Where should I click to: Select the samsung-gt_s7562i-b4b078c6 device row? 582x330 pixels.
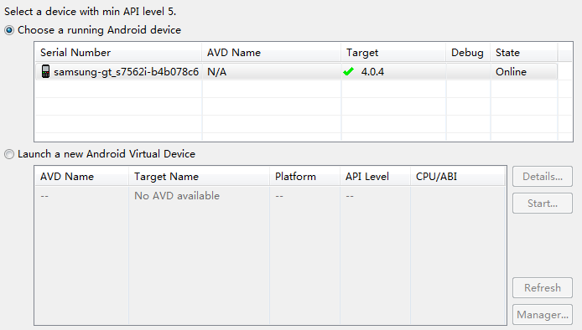point(296,71)
